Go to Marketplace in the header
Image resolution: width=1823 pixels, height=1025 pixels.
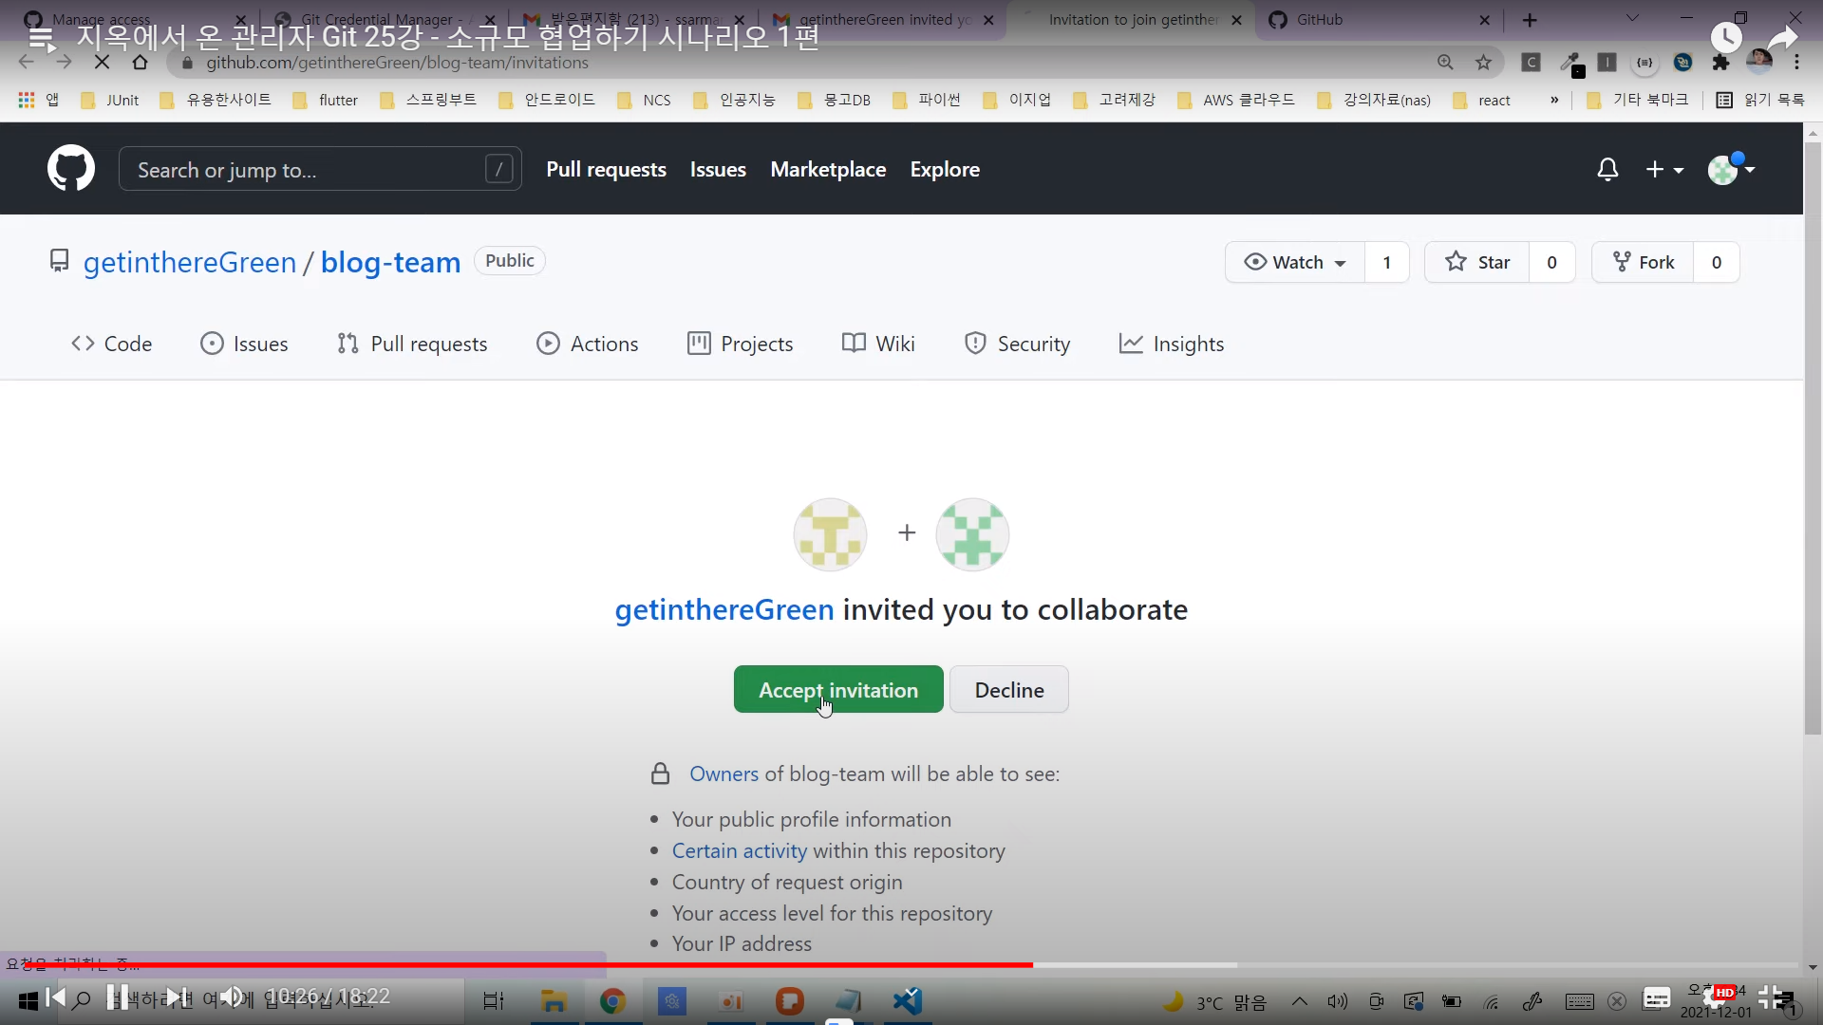(828, 169)
